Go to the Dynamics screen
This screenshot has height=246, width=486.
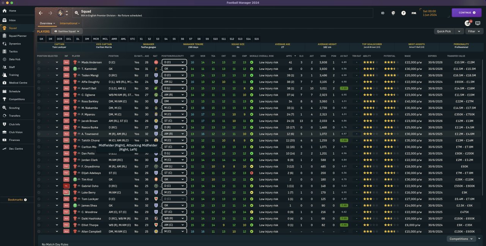click(x=15, y=44)
